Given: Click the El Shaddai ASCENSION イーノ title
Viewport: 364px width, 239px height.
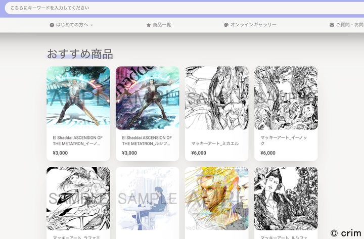Looking at the screenshot, I should (x=77, y=140).
